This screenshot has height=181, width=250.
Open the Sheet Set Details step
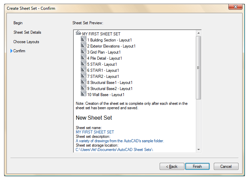point(27,32)
